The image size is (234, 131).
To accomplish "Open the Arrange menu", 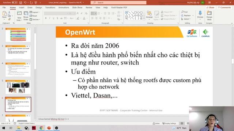I will click(149, 16).
